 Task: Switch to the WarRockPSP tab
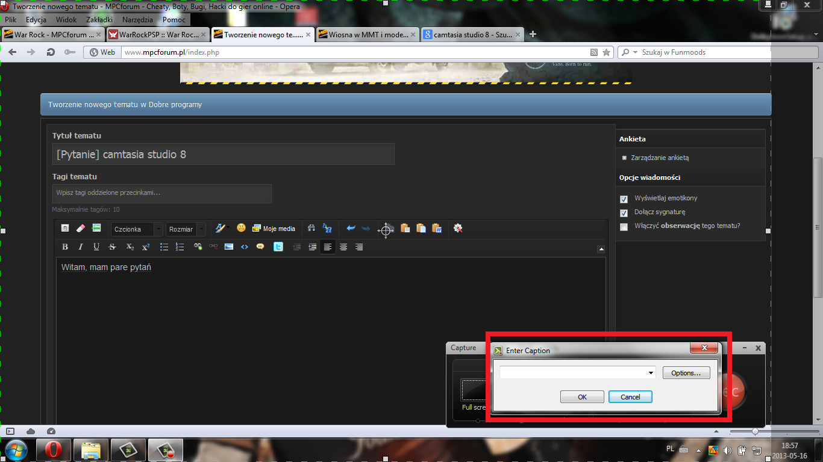[x=158, y=34]
